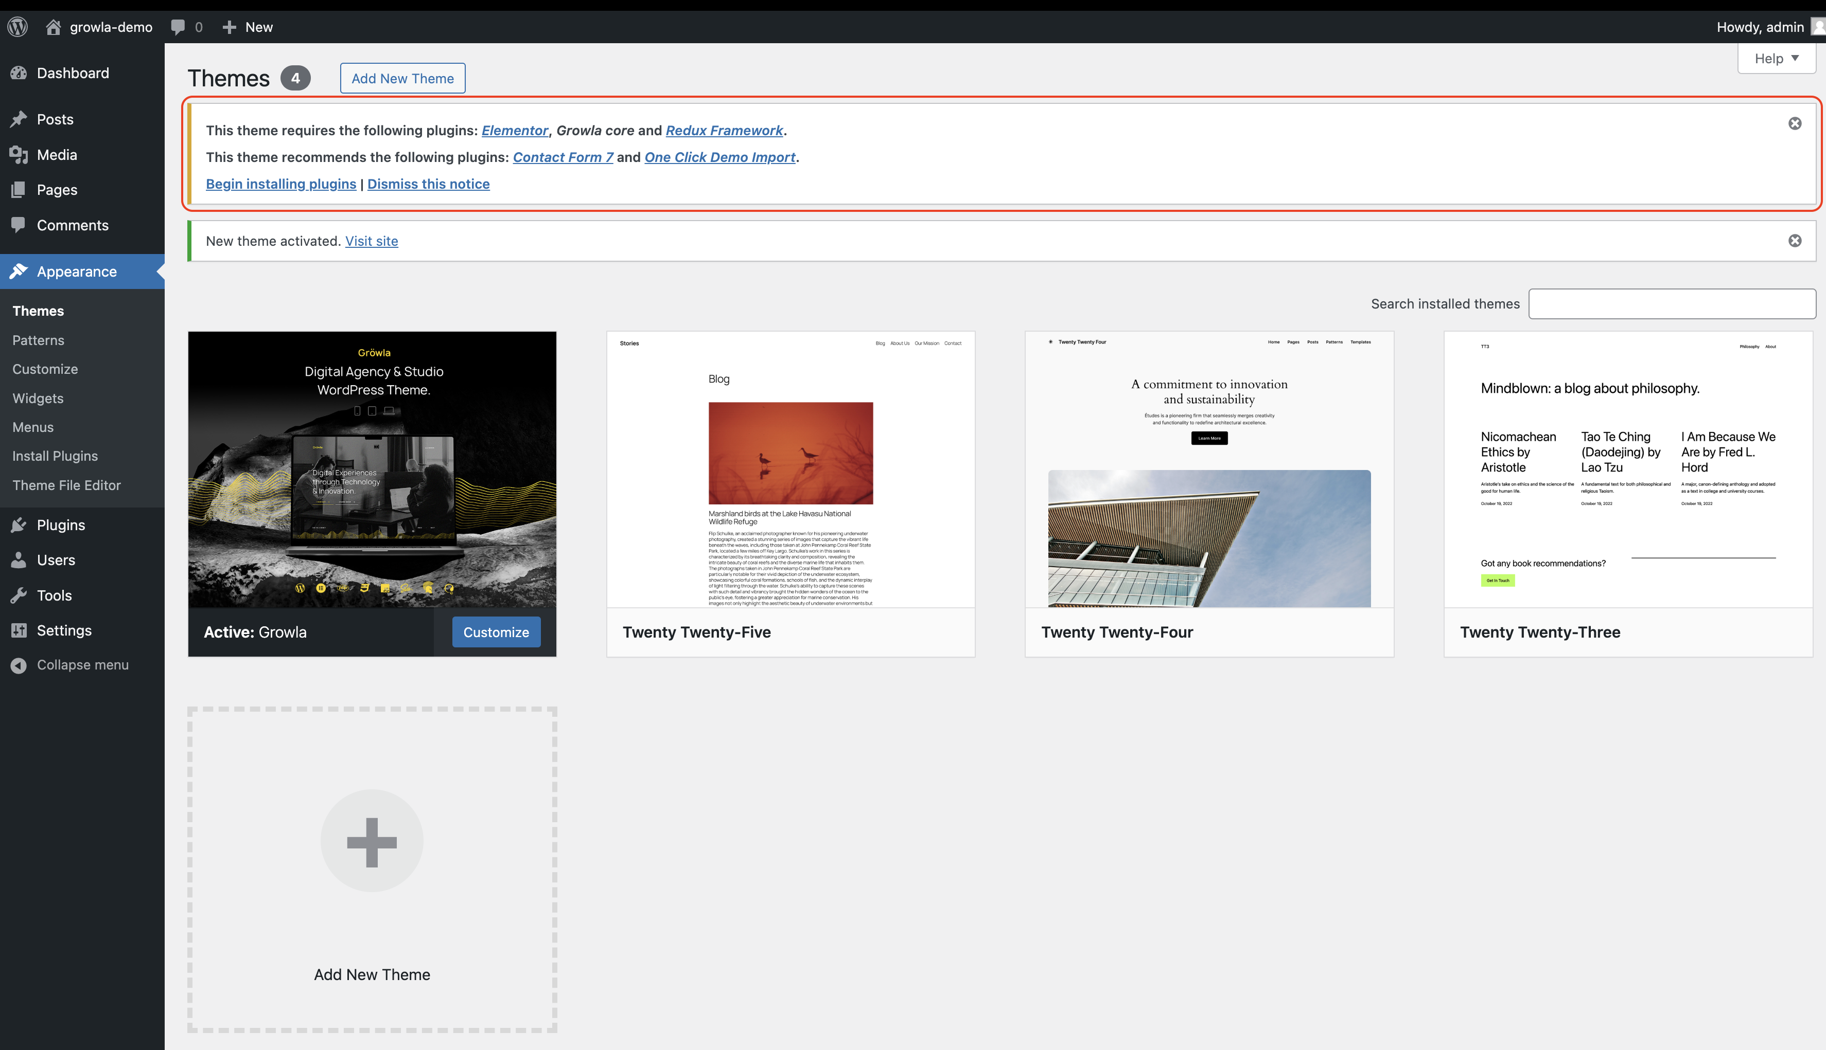The width and height of the screenshot is (1826, 1050).
Task: Open Install Plugins under Appearance
Action: [x=55, y=456]
